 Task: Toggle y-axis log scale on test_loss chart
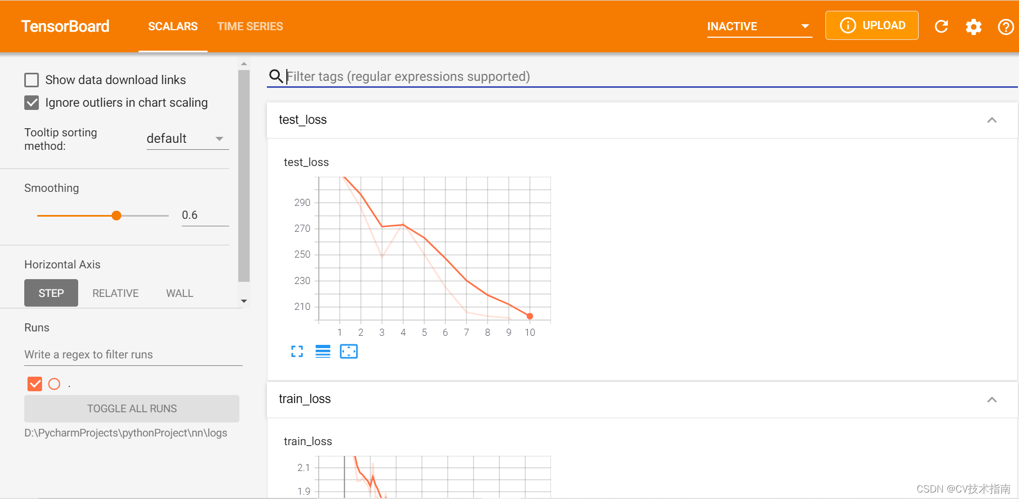coord(322,351)
